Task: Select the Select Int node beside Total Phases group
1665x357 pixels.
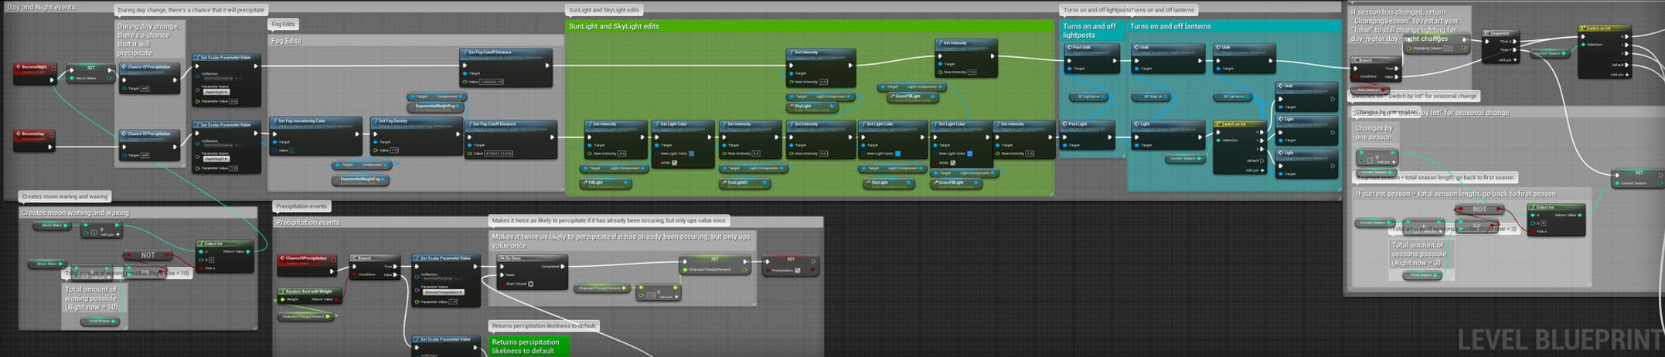Action: point(226,256)
